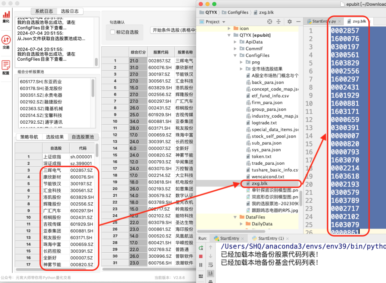Select 605177.SH|东亚药业 in stock pool list

(x=41, y=82)
